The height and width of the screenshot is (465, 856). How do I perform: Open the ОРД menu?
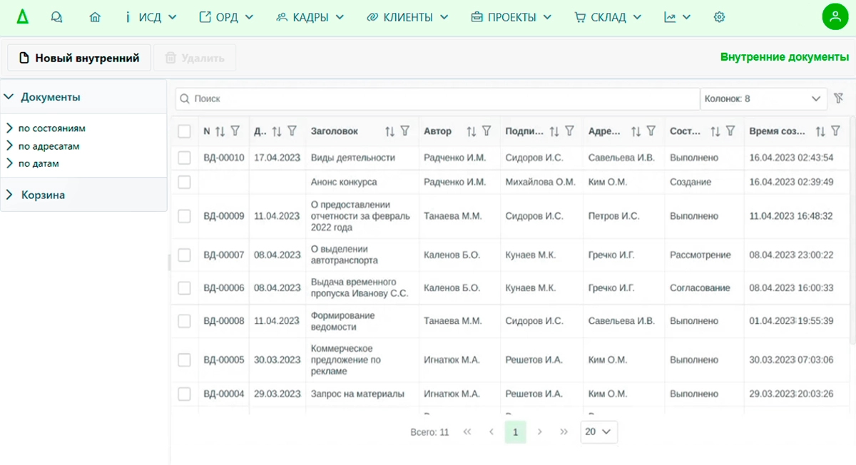pos(226,17)
